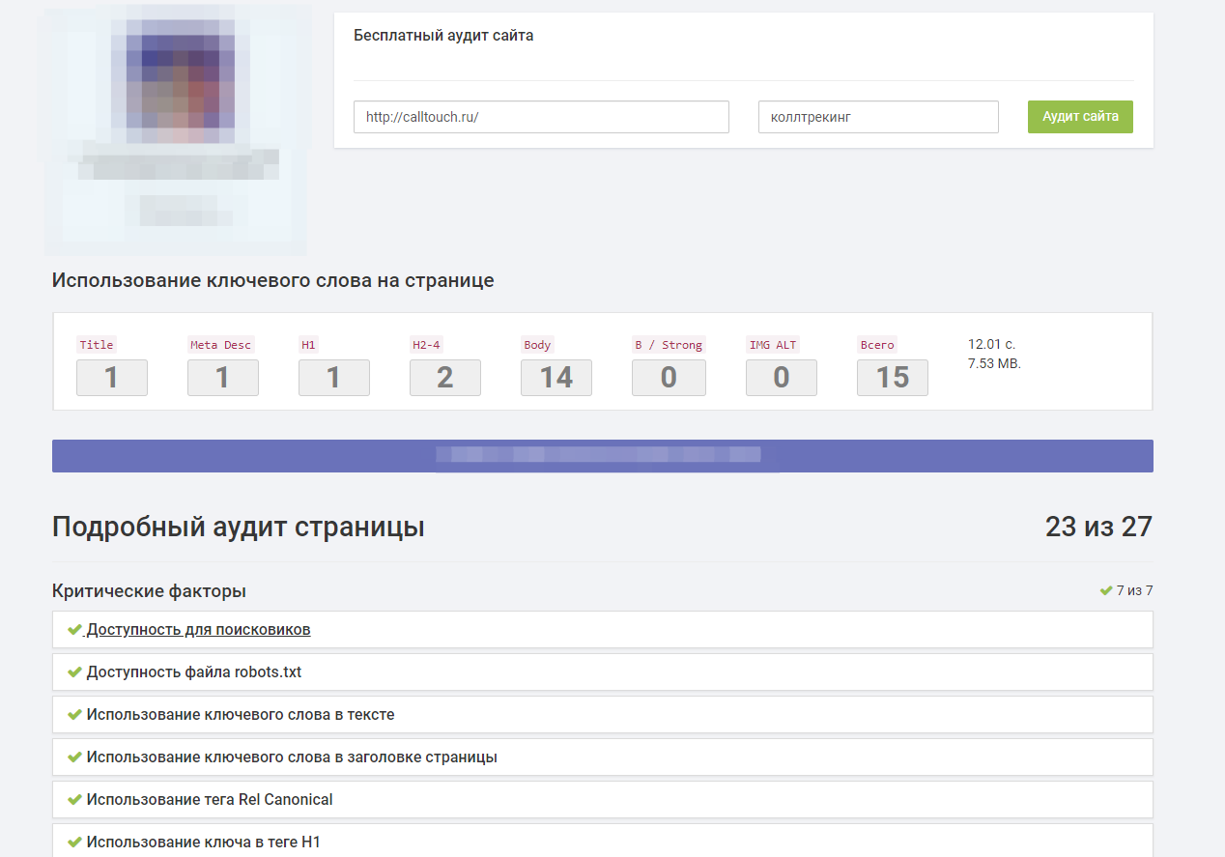Click the 'Meta Desc' tag label

(x=220, y=345)
